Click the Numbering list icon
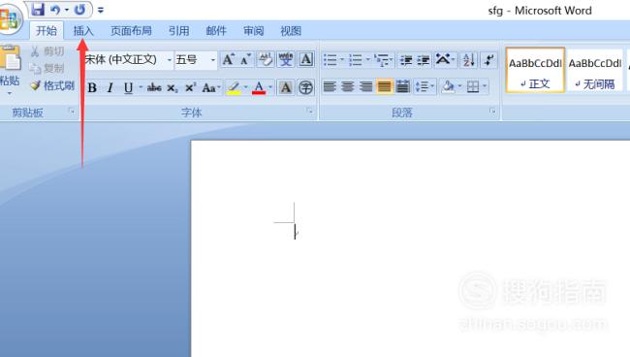 (x=355, y=60)
